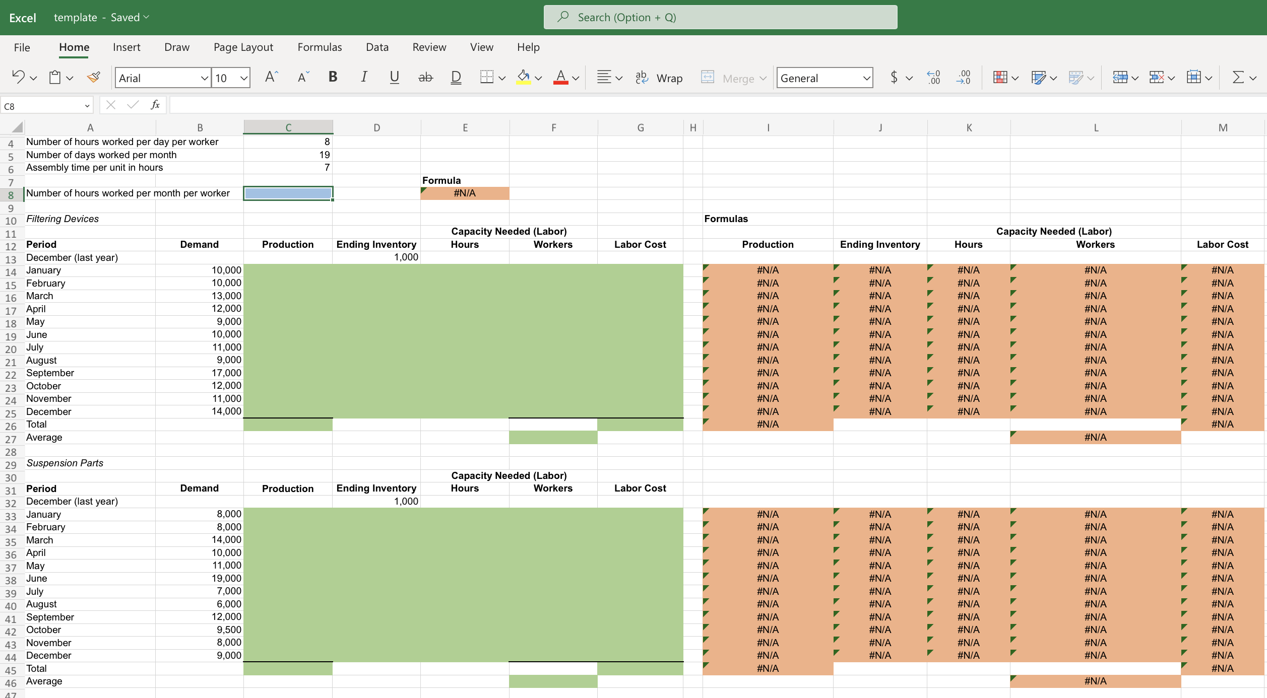Switch to the Page Layout tab
The width and height of the screenshot is (1267, 698).
pyautogui.click(x=243, y=47)
